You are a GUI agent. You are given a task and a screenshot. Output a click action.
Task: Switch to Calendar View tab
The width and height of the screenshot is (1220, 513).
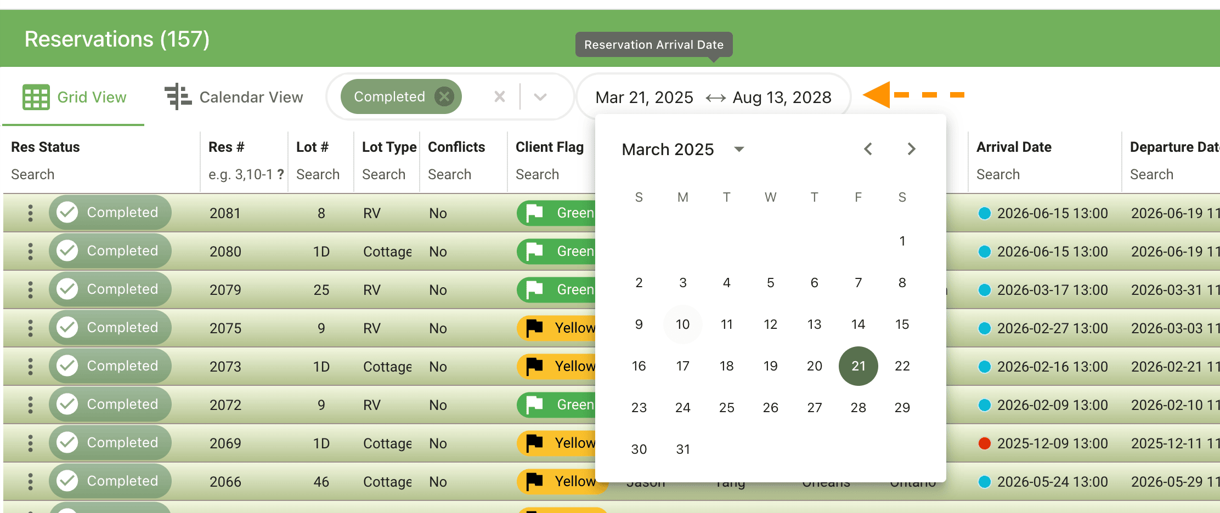[x=234, y=97]
